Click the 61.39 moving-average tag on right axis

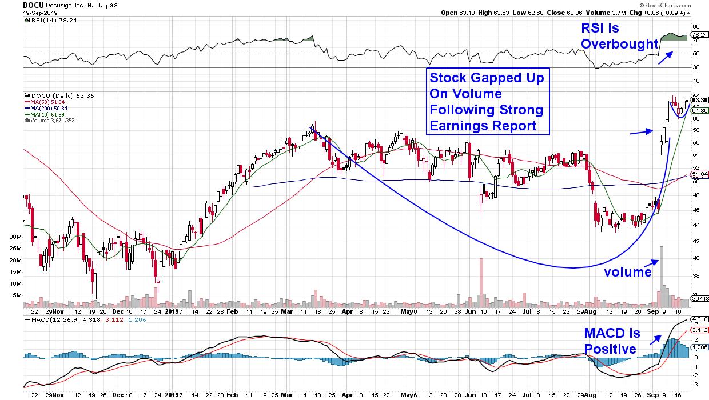(x=699, y=110)
